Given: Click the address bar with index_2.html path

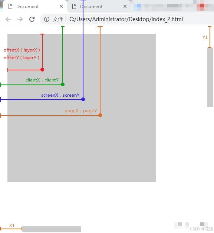Looking at the screenshot, I should pyautogui.click(x=127, y=19).
